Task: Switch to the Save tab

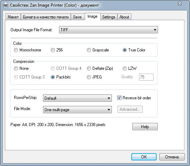Action: [x=77, y=17]
